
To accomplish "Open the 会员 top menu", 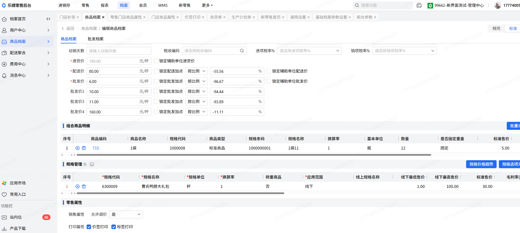I will pyautogui.click(x=143, y=5).
